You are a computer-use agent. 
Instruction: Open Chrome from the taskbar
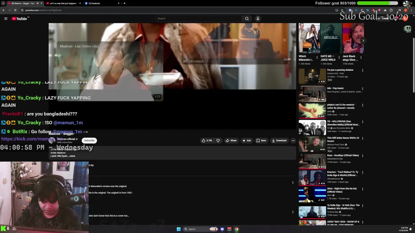(236, 229)
